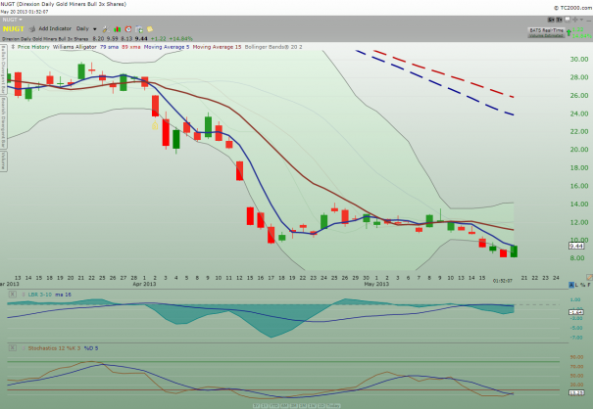Select the A arithmetic scale option
The width and height of the screenshot is (593, 409).
(x=571, y=285)
